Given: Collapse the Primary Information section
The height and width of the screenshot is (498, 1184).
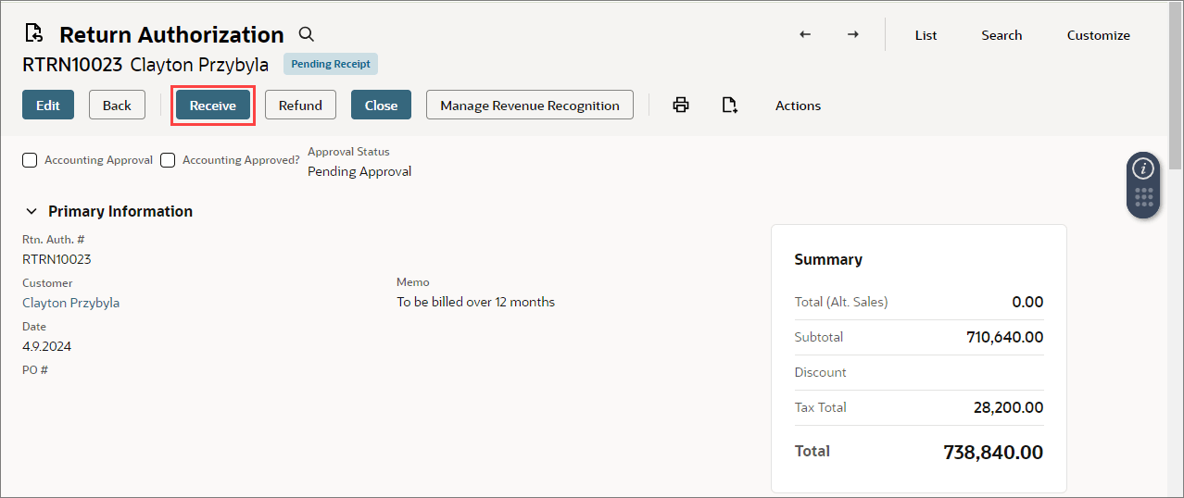Looking at the screenshot, I should pos(31,211).
